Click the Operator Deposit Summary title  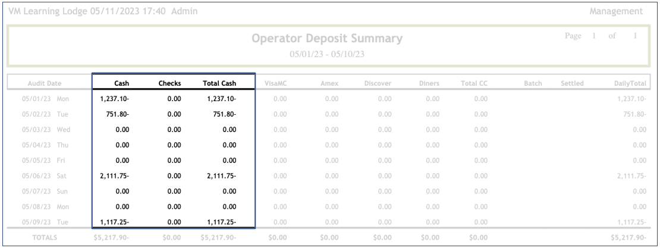click(x=327, y=40)
